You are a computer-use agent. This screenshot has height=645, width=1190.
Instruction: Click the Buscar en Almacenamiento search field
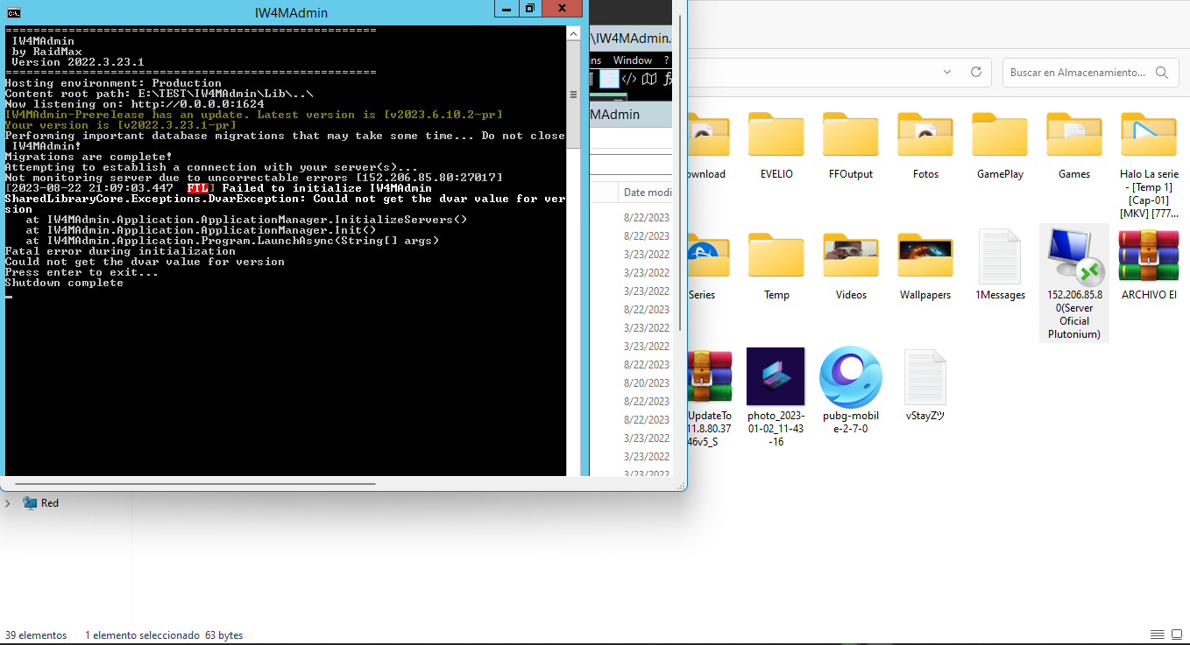1078,73
